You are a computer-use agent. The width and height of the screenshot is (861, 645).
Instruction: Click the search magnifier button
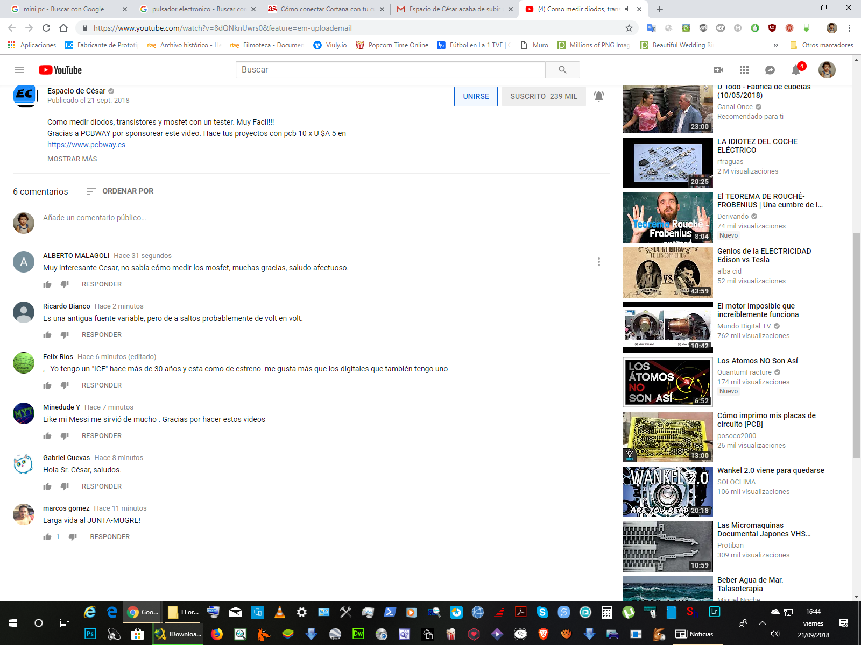[x=562, y=70]
